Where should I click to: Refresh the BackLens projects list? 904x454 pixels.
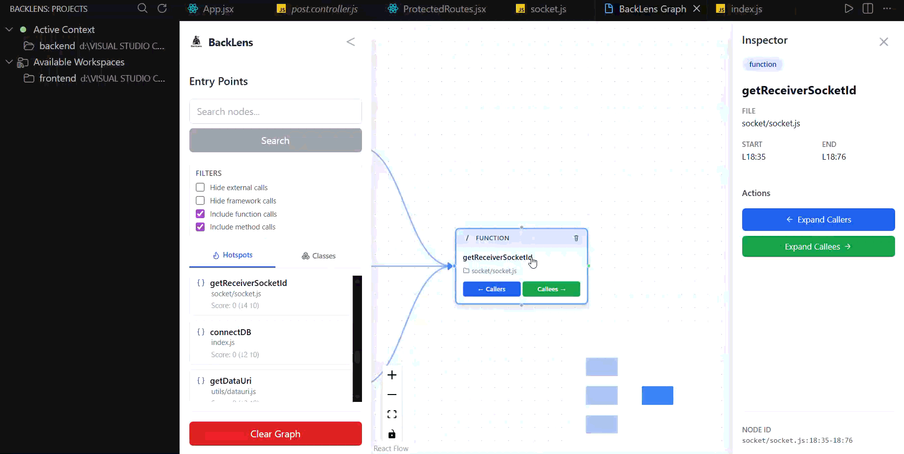[162, 8]
